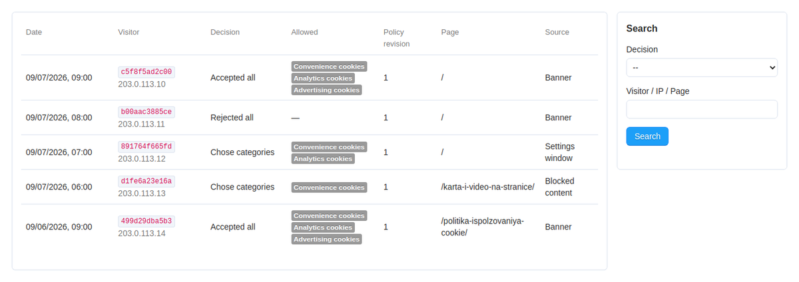The width and height of the screenshot is (799, 282).
Task: Click the Policy revision column header
Action: click(x=397, y=38)
